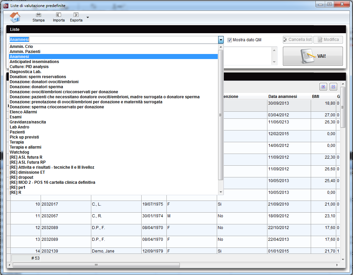Click the Data anamnesi column header
The width and height of the screenshot is (353, 275).
pos(289,97)
